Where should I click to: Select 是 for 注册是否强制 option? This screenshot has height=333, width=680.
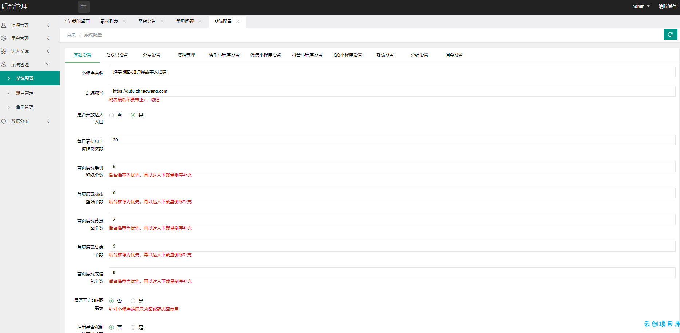[133, 328]
